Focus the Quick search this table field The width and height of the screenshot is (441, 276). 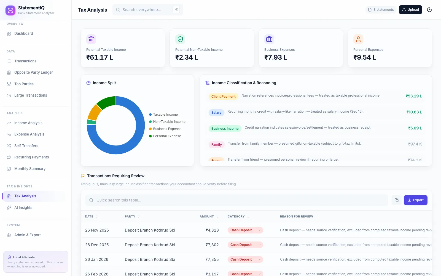236,200
